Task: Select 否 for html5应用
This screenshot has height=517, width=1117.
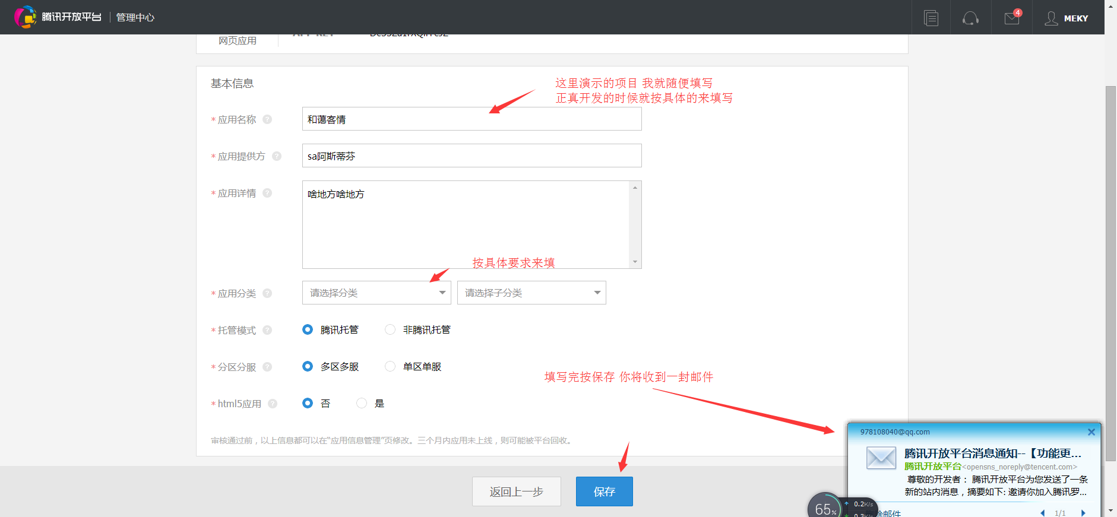Action: (308, 403)
